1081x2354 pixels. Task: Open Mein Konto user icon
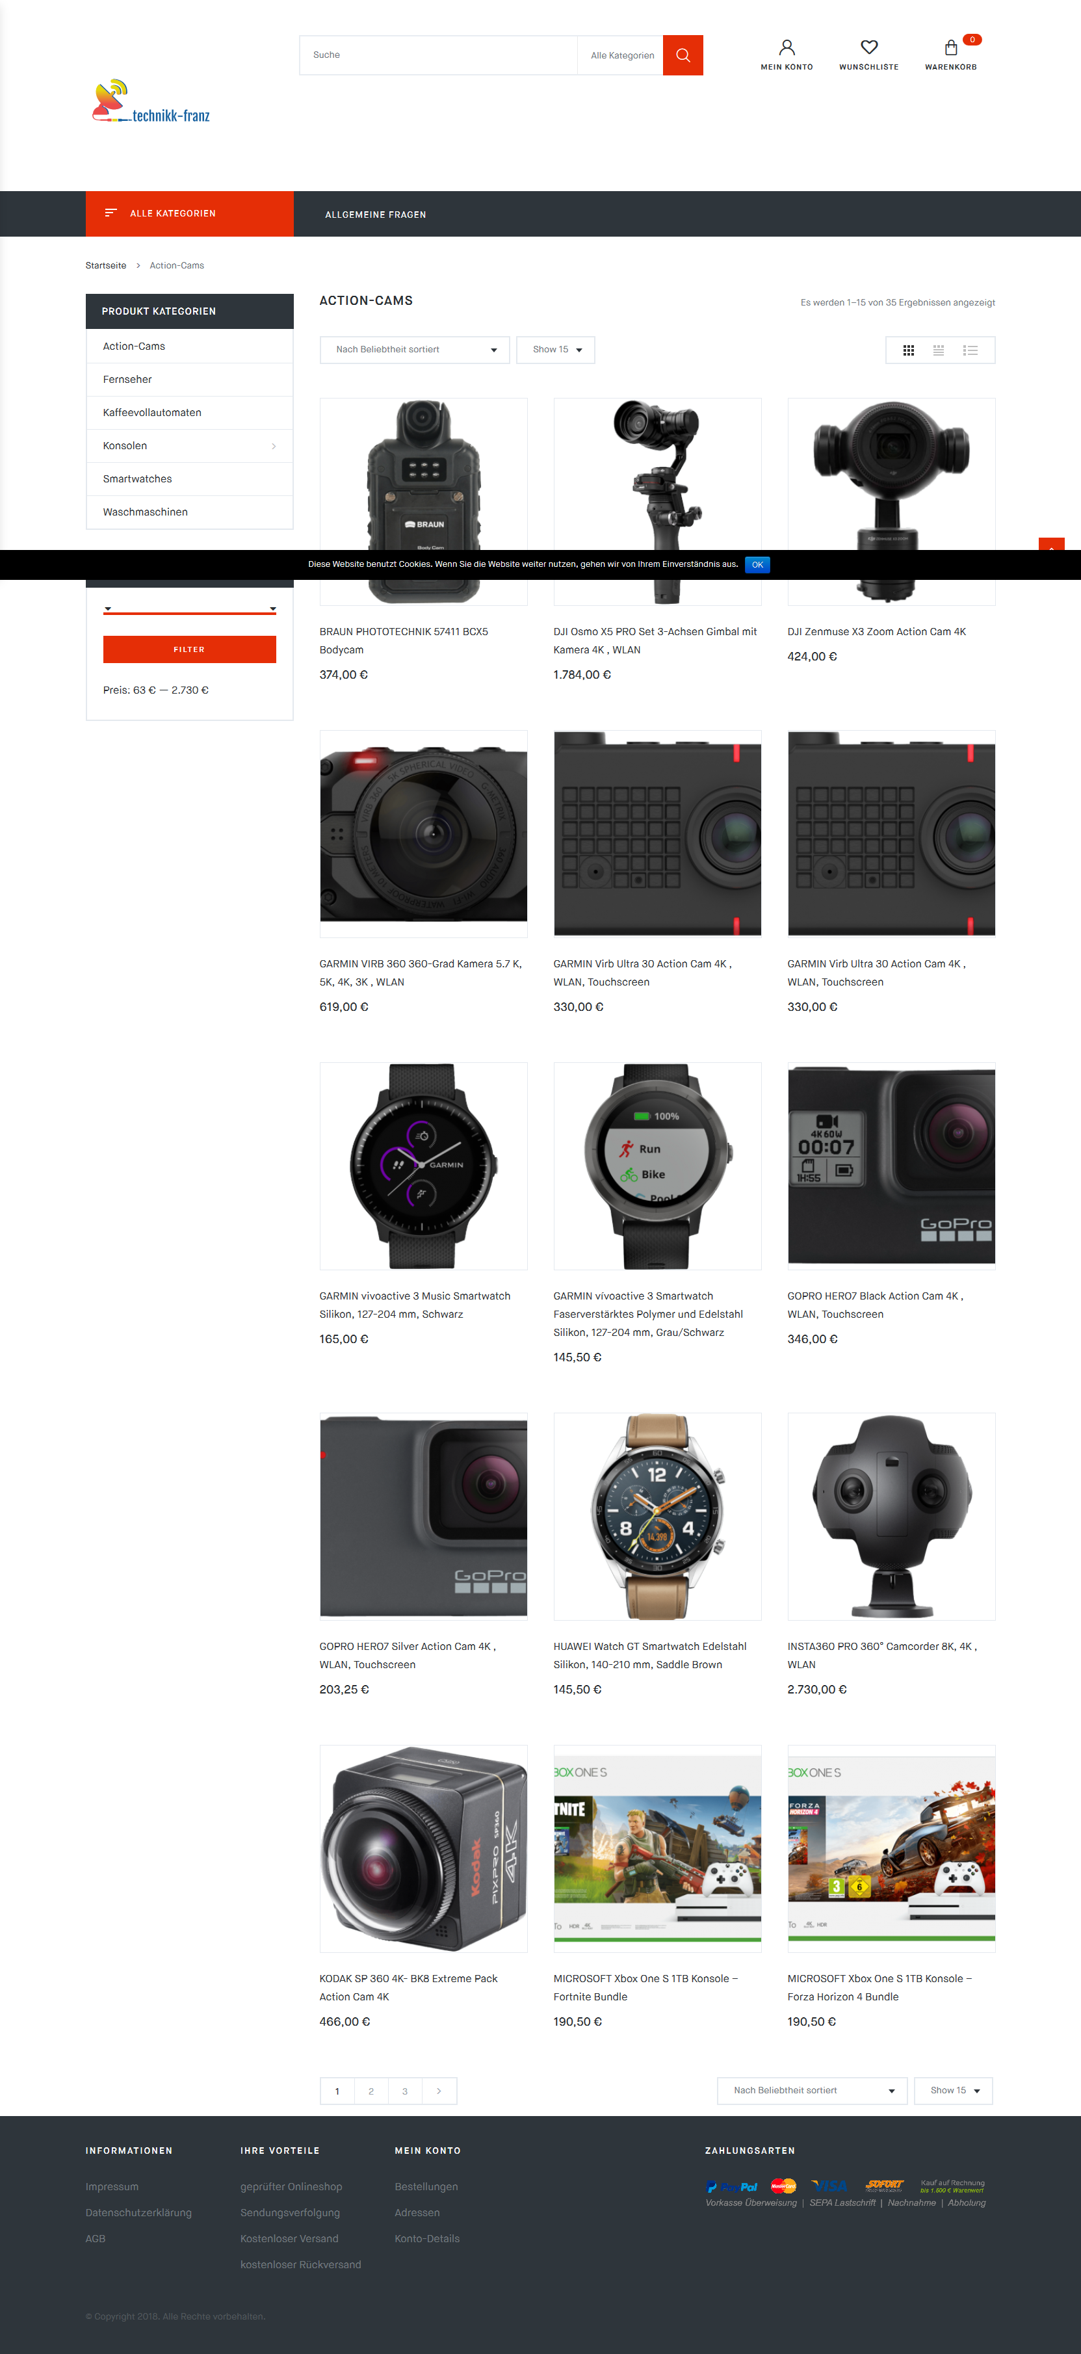[x=786, y=47]
